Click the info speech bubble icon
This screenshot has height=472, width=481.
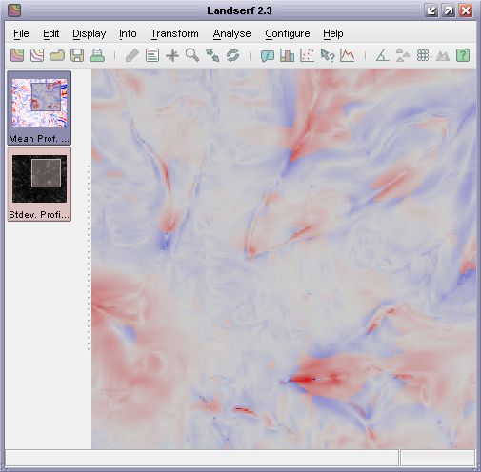coord(268,55)
